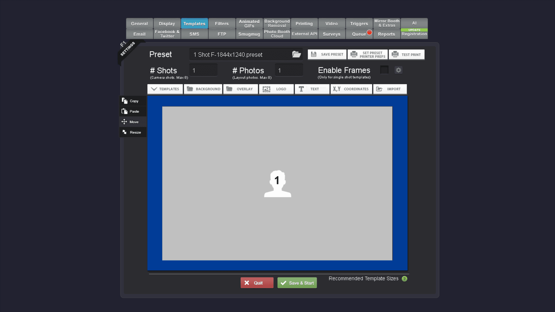Click the preset name field
The image size is (555, 312).
(x=246, y=54)
